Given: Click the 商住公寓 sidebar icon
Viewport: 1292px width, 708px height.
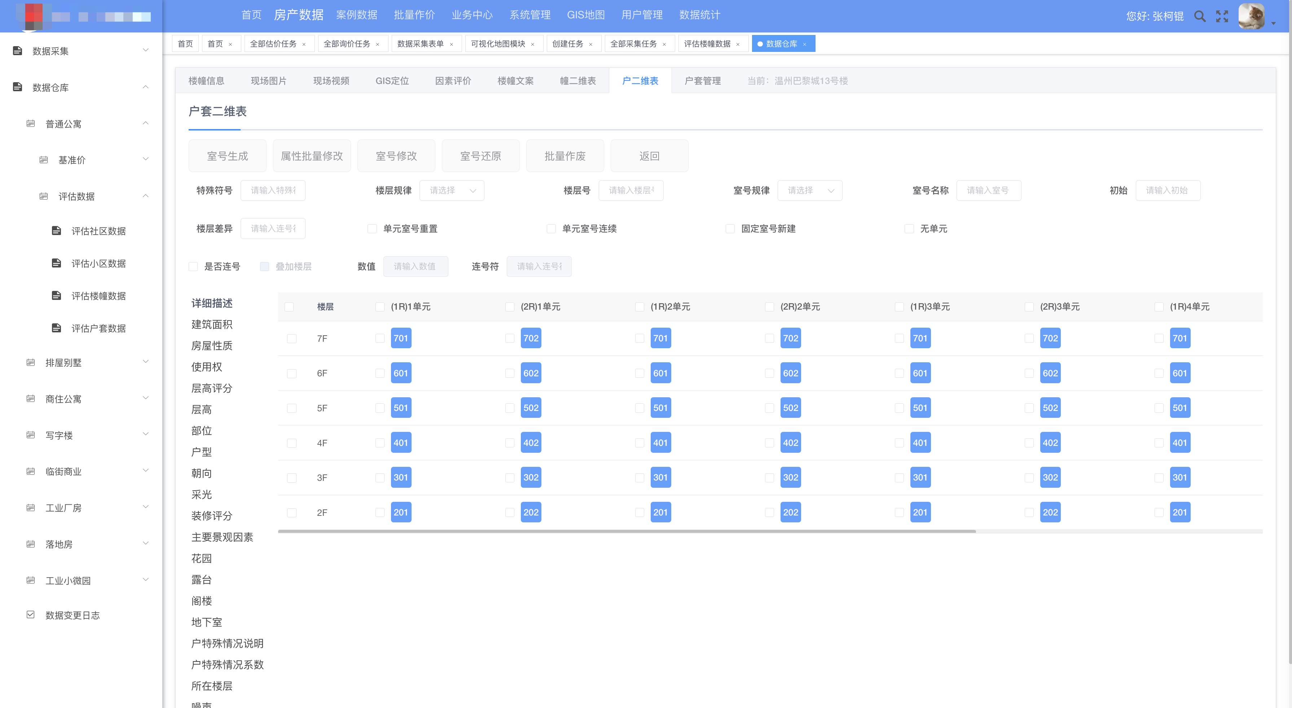Looking at the screenshot, I should pyautogui.click(x=31, y=399).
